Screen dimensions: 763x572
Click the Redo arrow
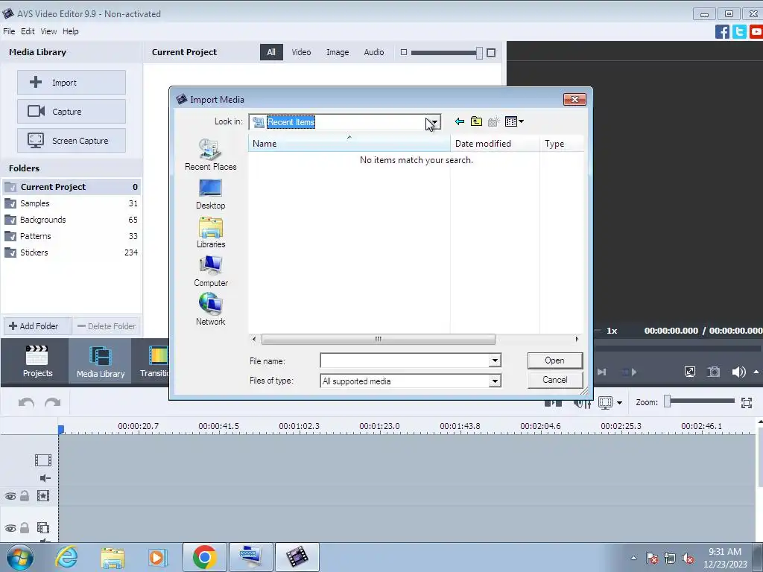(x=53, y=403)
